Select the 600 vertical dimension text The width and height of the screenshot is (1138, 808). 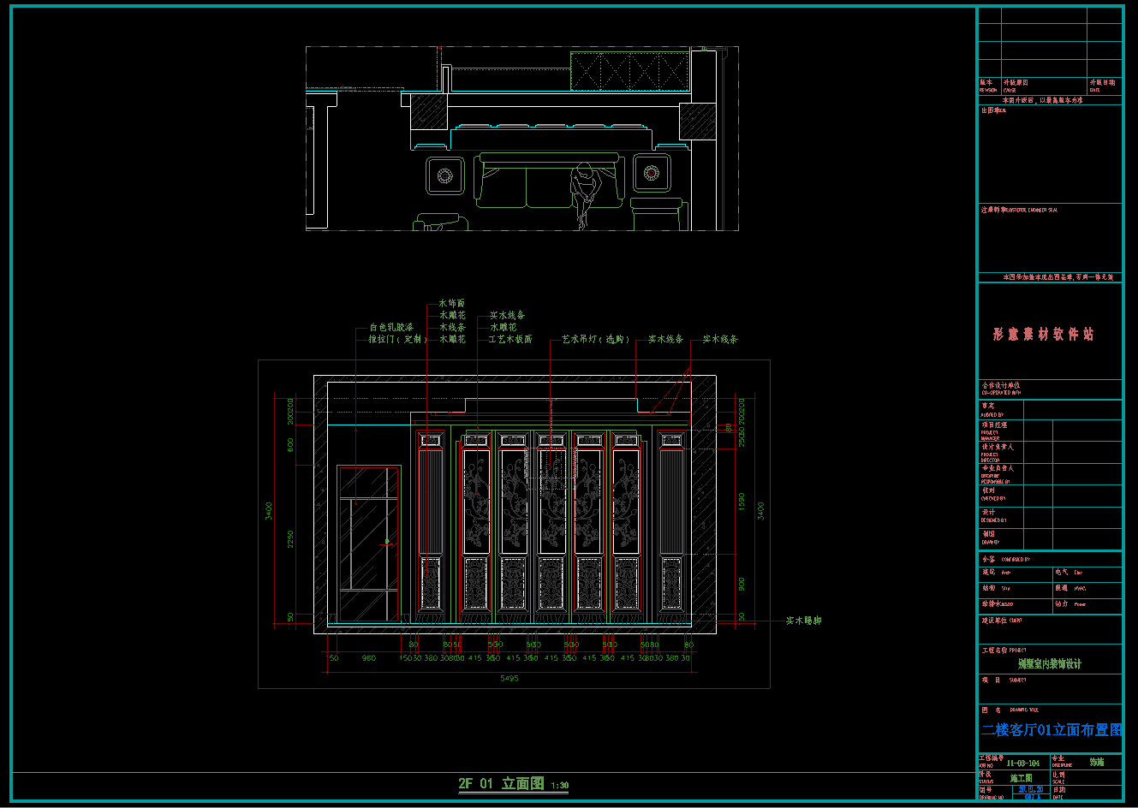pos(291,445)
